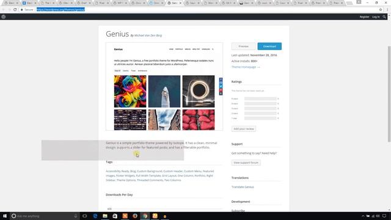Click the Preview button
391x220 pixels.
tap(243, 46)
